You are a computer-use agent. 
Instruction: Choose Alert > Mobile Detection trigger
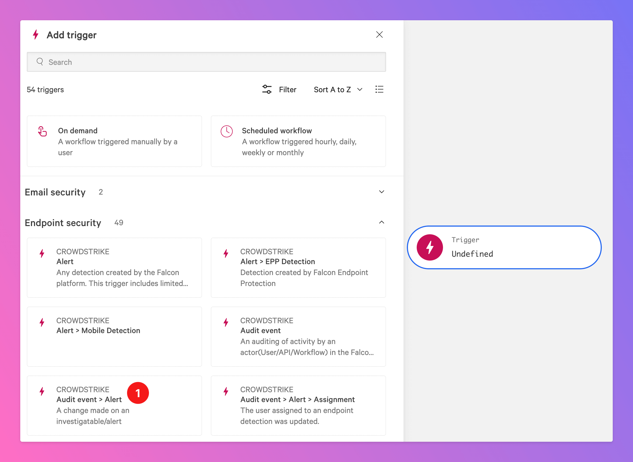pyautogui.click(x=114, y=336)
